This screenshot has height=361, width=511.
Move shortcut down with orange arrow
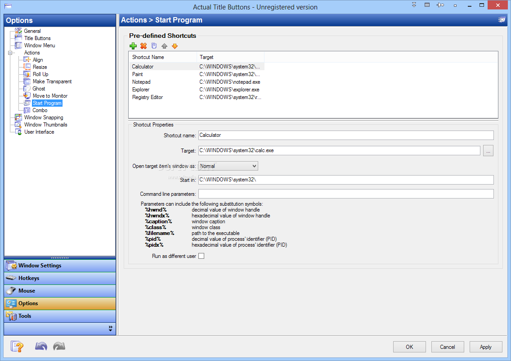pos(175,46)
